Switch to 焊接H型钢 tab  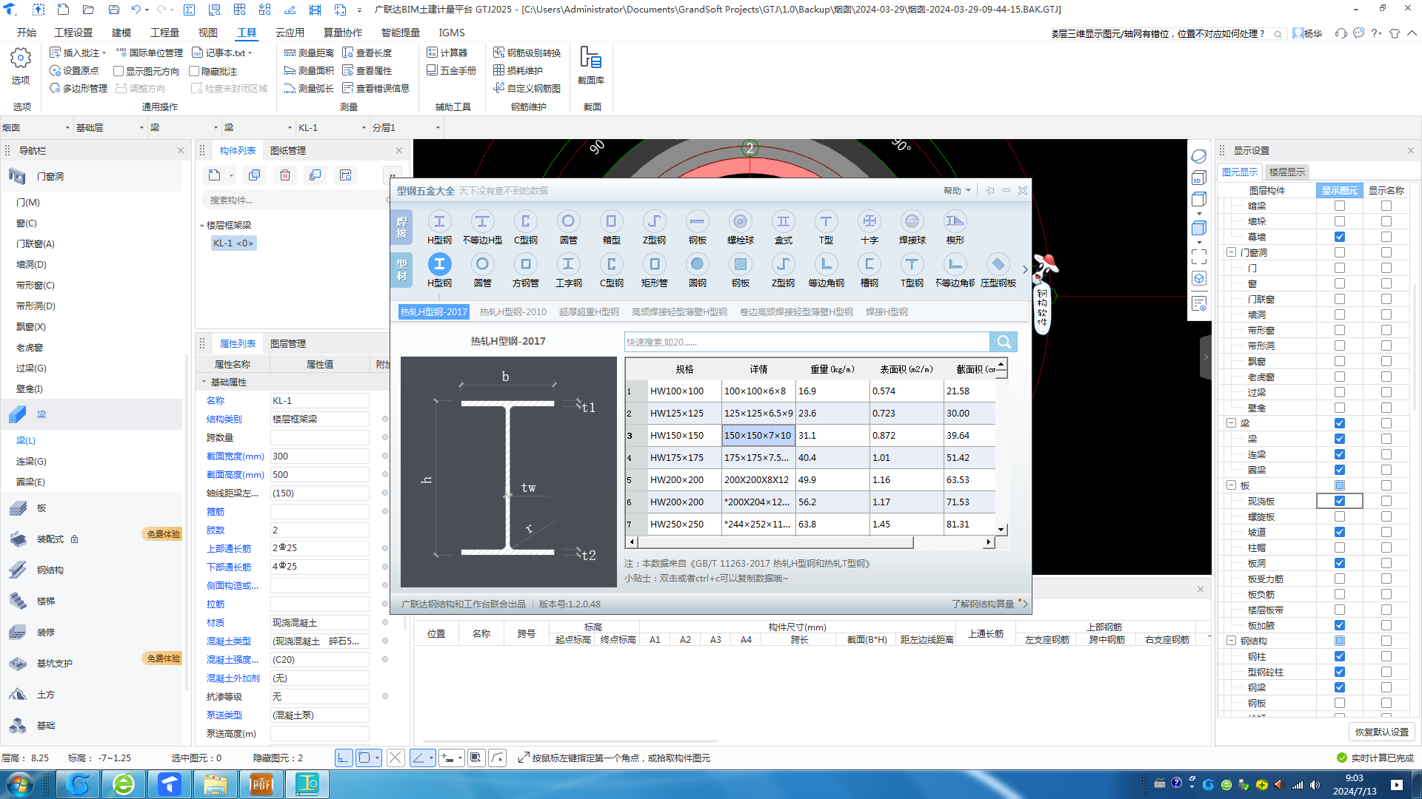point(887,312)
